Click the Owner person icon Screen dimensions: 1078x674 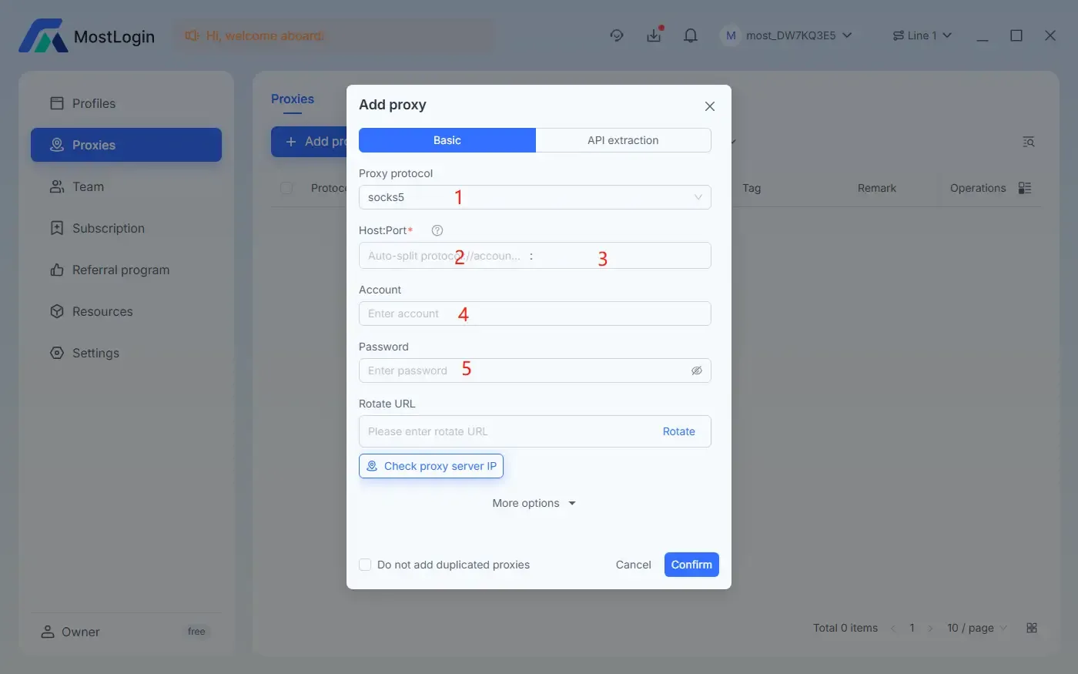48,632
